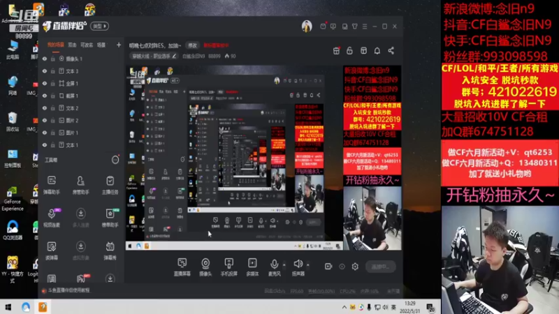Switch to the 双击 scene tab
Image resolution: width=559 pixels, height=314 pixels.
click(x=73, y=45)
